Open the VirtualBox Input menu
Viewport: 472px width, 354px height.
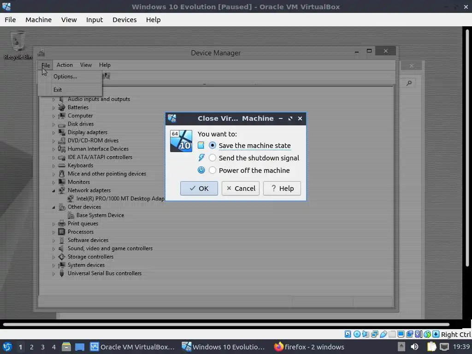click(x=94, y=19)
